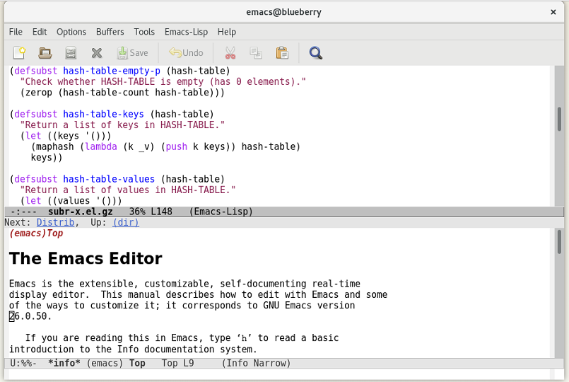Open the Emacs-Lisp menu
This screenshot has height=382, width=569.
coord(186,32)
